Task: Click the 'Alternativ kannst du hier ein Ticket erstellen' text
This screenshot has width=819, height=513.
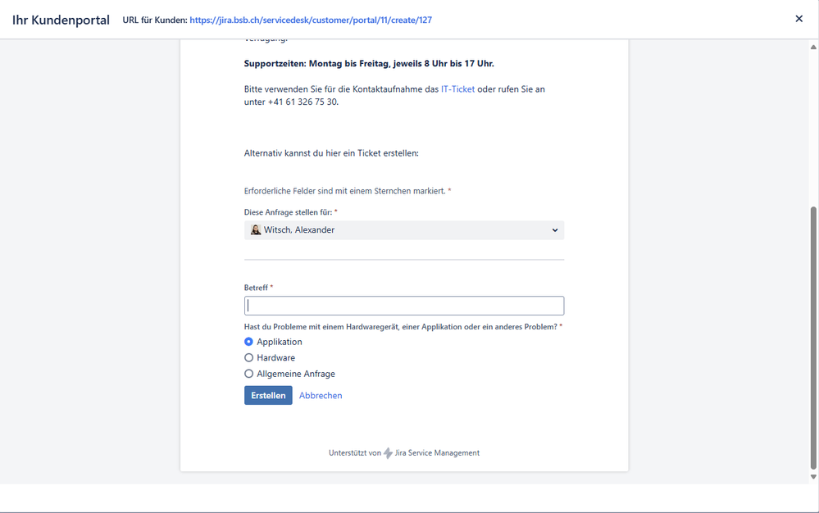Action: (x=331, y=153)
